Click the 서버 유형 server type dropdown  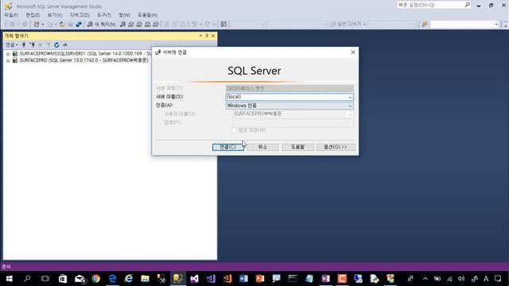tap(289, 88)
